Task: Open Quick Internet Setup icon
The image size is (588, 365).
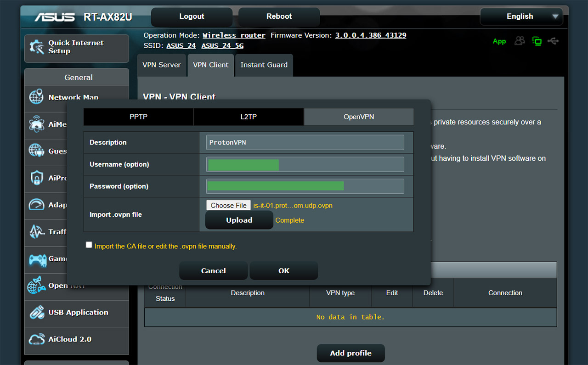Action: tap(36, 47)
